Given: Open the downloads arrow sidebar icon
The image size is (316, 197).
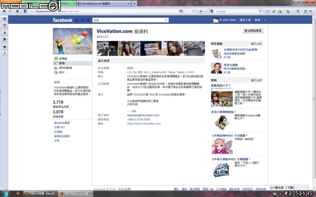Looking at the screenshot, I should tap(4, 33).
